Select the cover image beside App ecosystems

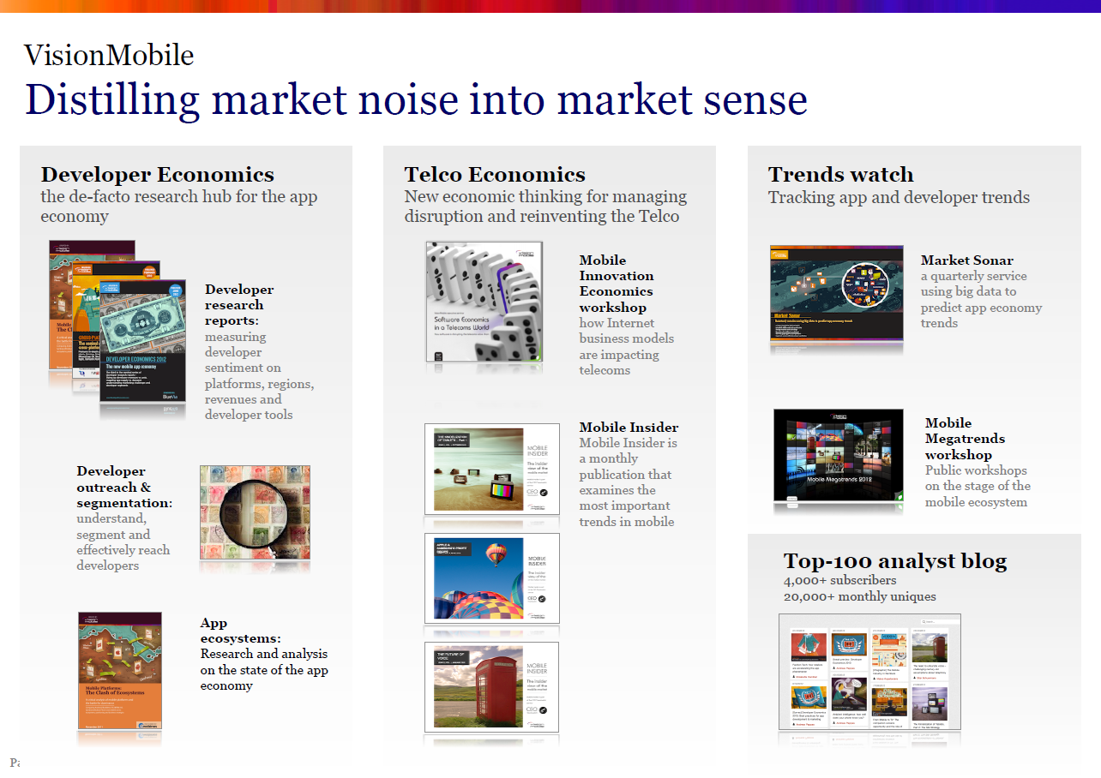(x=120, y=670)
